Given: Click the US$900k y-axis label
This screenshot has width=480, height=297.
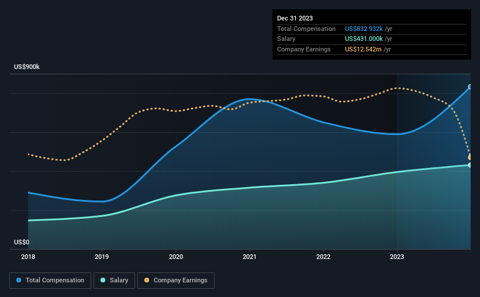Looking at the screenshot, I should [27, 67].
